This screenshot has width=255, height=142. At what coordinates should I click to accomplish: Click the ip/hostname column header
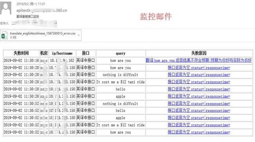tap(62, 53)
